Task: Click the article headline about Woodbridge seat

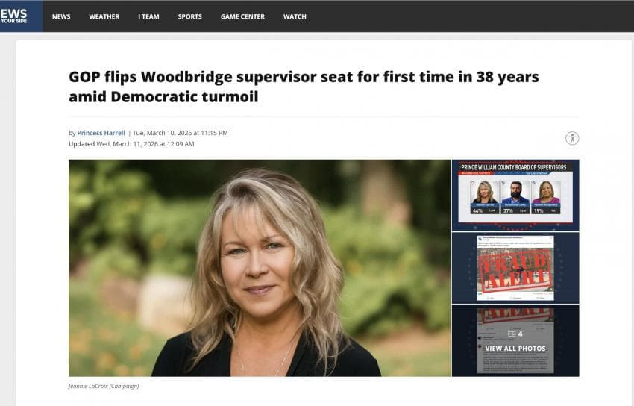Action: 304,87
